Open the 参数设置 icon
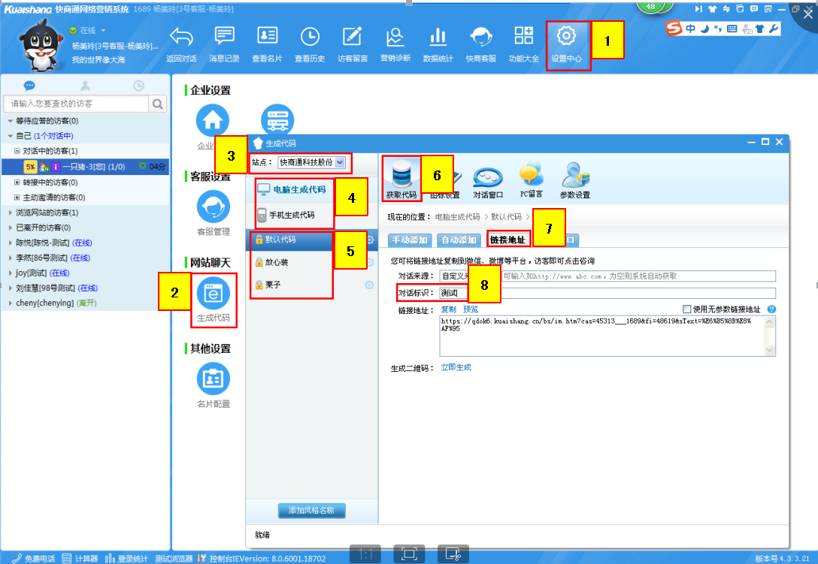This screenshot has height=564, width=818. (x=574, y=178)
